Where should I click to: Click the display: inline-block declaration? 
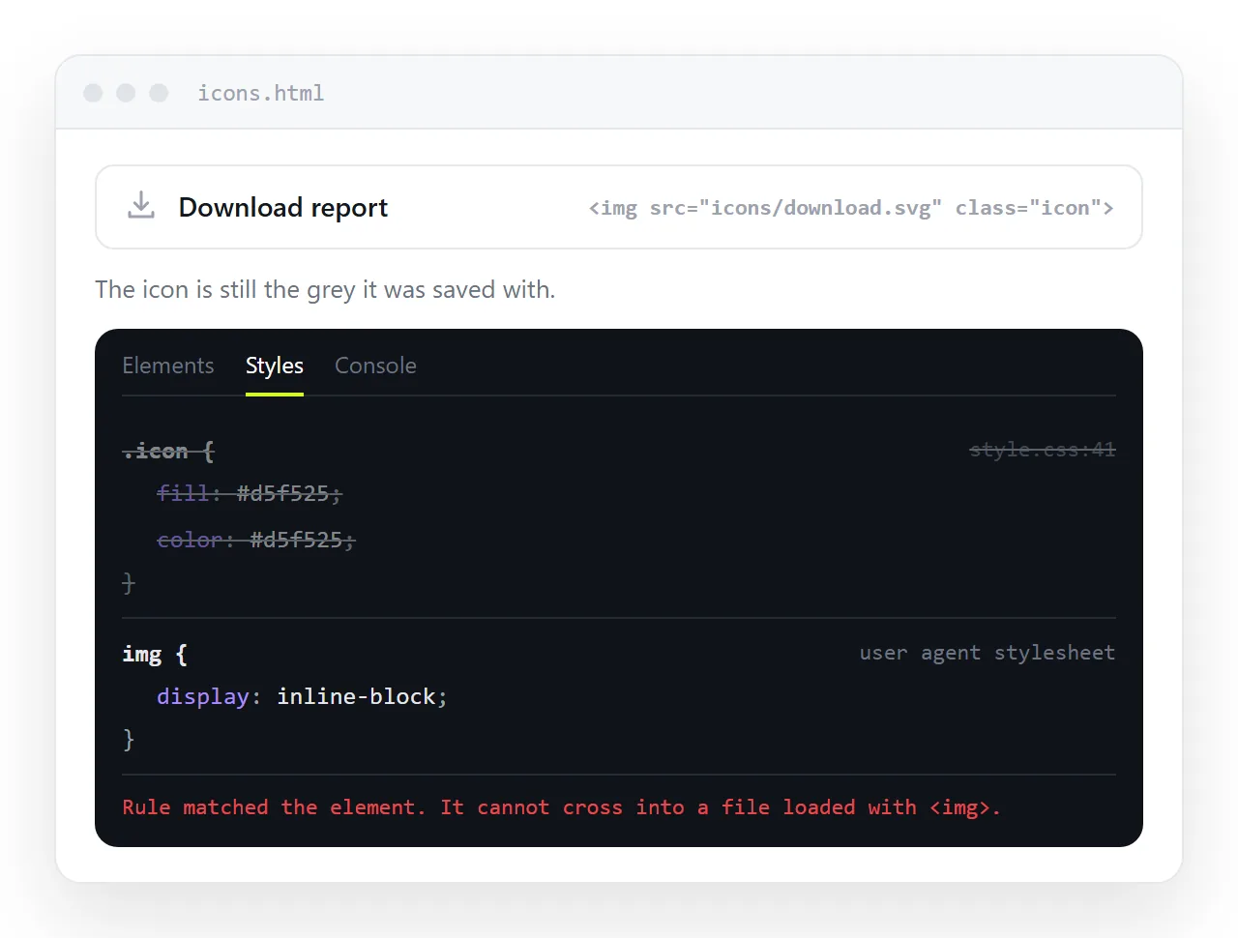302,697
